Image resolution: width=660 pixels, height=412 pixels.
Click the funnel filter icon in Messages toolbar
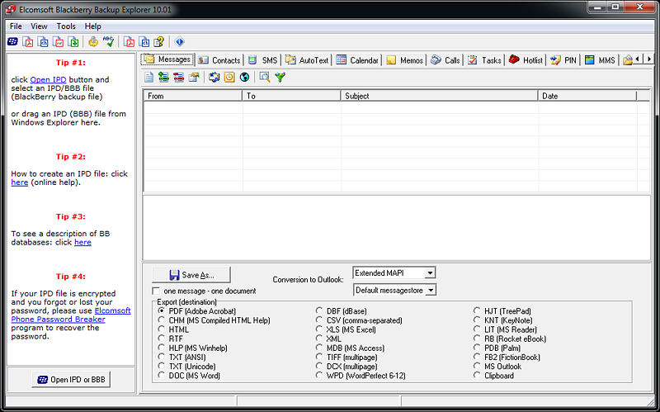click(x=280, y=78)
